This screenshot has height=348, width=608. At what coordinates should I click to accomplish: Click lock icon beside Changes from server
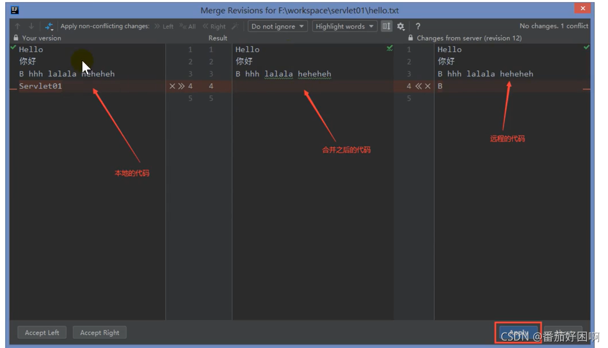411,38
